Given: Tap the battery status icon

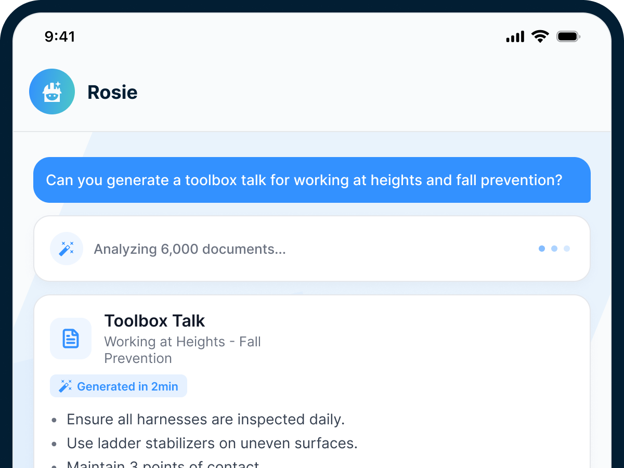Looking at the screenshot, I should point(568,36).
